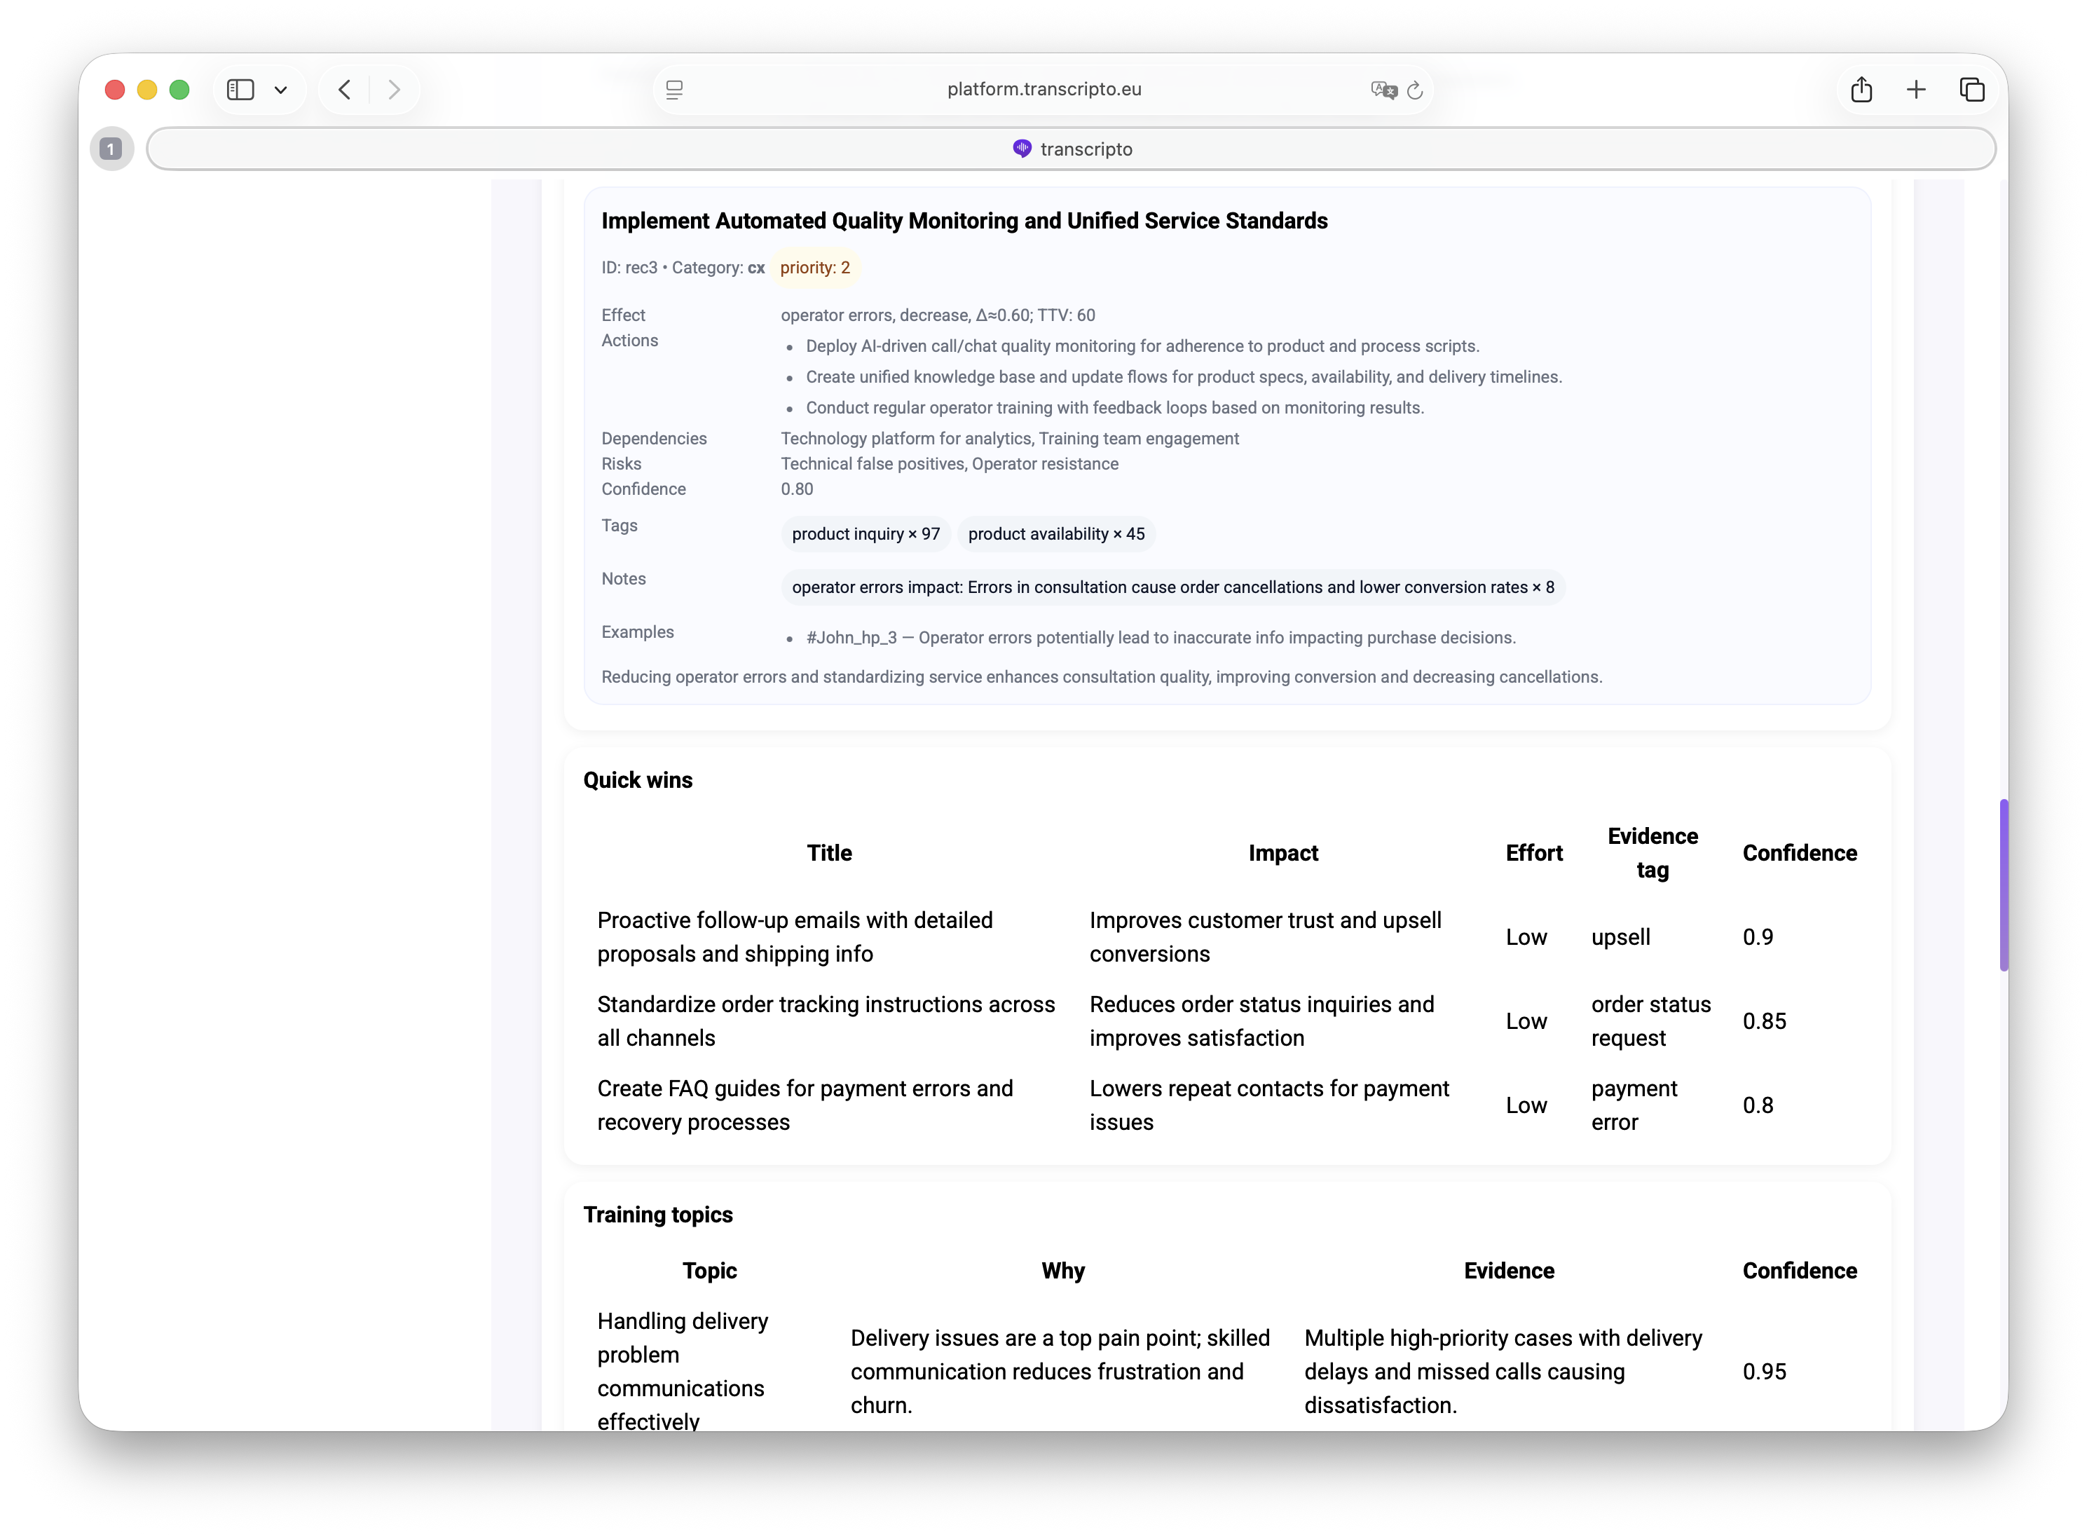2087x1535 pixels.
Task: Go back with the back arrow
Action: [x=345, y=89]
